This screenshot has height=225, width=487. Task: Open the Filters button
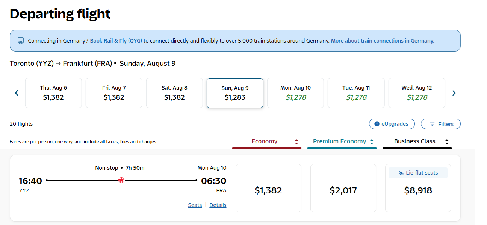440,124
